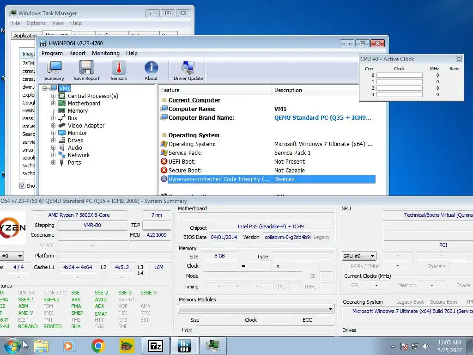Click the UEFI Boot row
473x355 pixels.
tap(268, 161)
